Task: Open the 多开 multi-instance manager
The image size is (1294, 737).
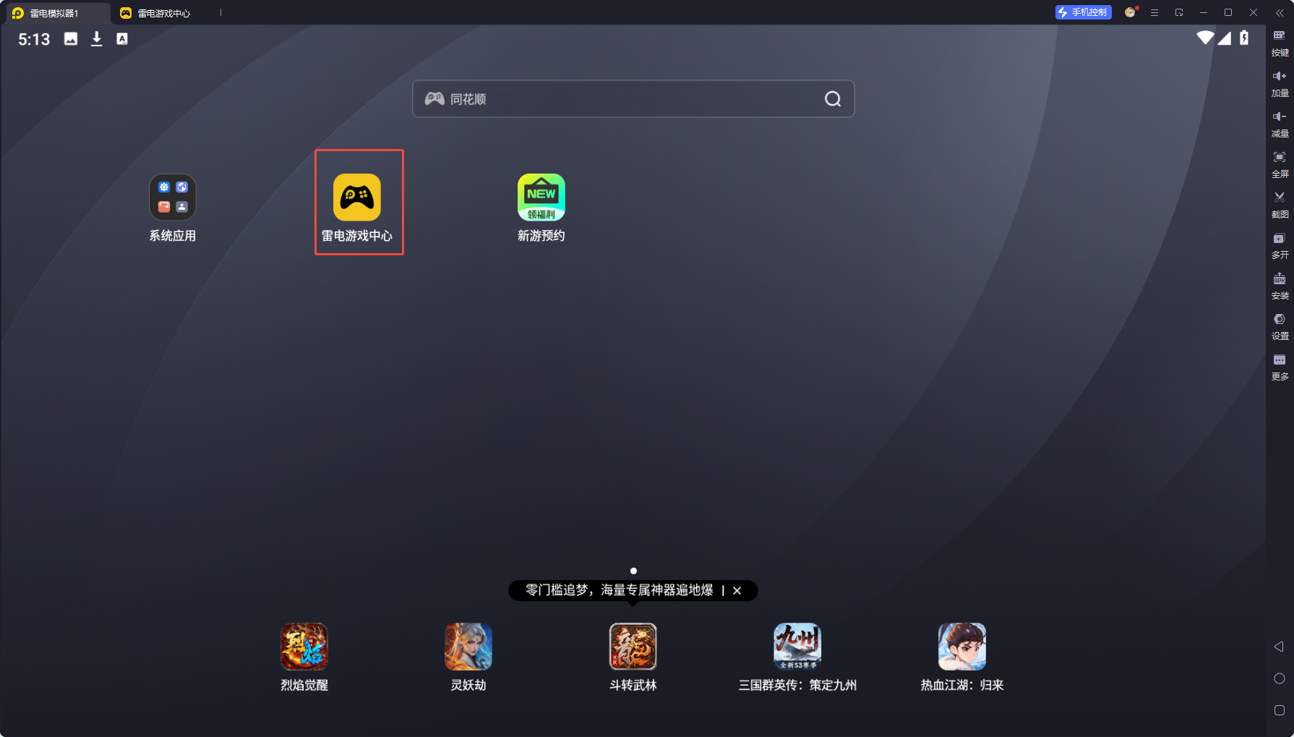Action: click(1280, 246)
